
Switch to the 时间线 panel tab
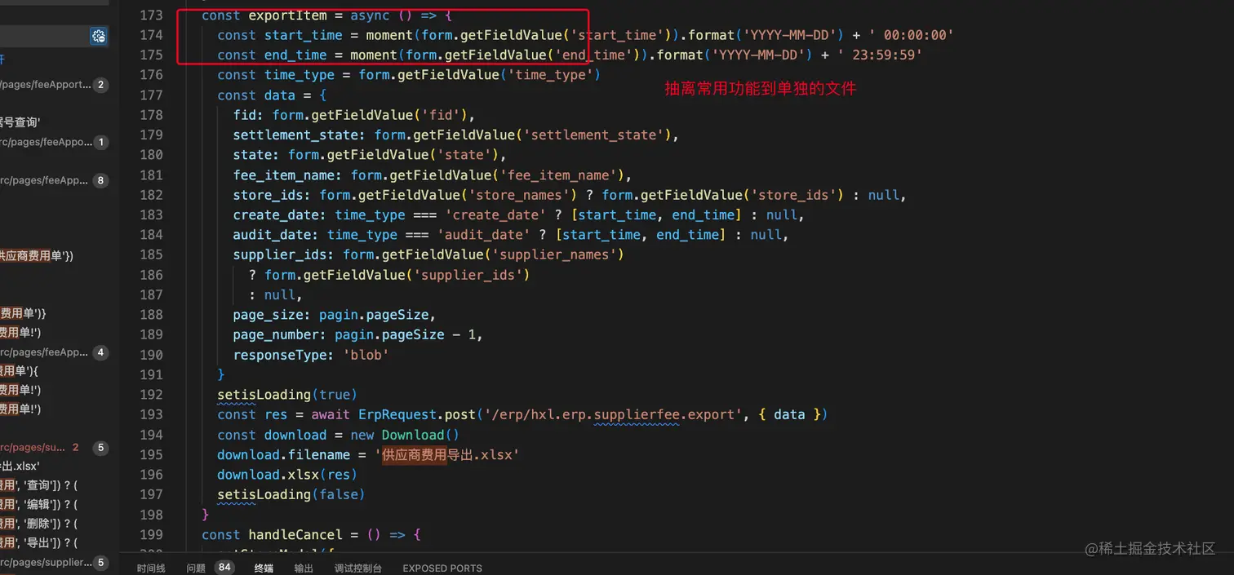coord(151,568)
